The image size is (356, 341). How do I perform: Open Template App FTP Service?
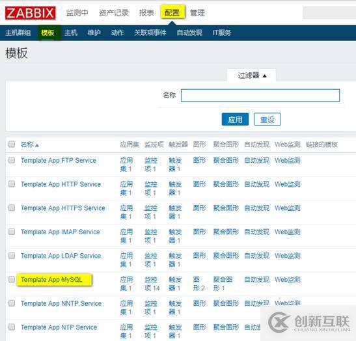click(59, 161)
